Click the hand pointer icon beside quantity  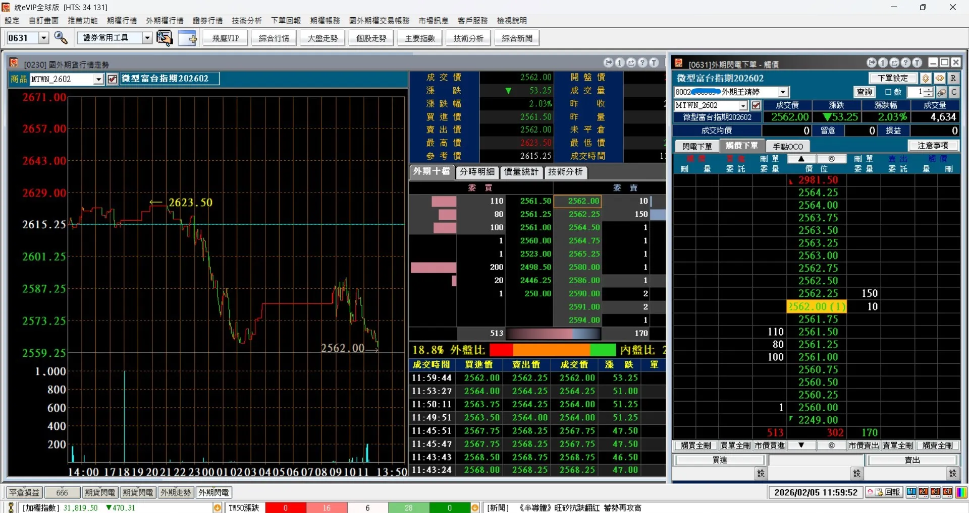tap(942, 92)
